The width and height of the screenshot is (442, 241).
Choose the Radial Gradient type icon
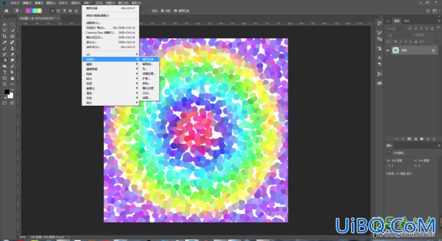tap(58, 11)
